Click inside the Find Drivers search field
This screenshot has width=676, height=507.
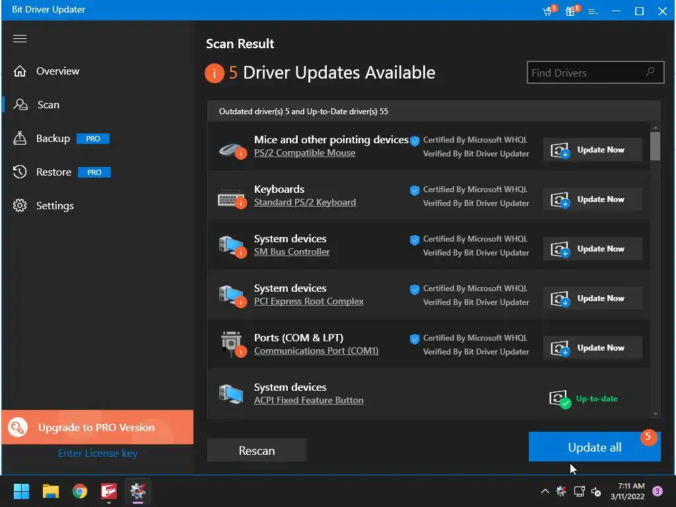595,73
